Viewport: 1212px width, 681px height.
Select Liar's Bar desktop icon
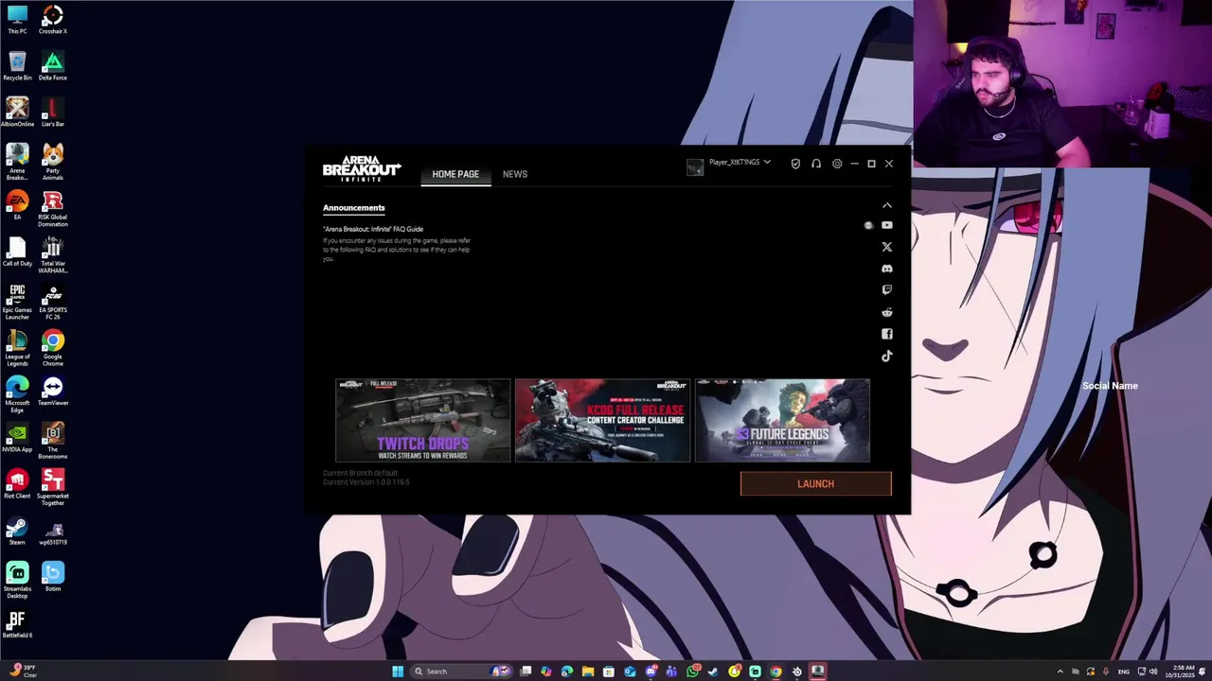(x=53, y=113)
